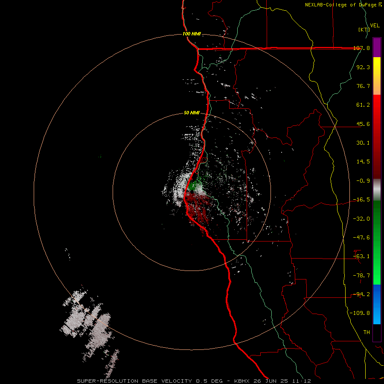Click the 14.5 legend value
Viewport: 384px width, 384px height.
363,162
